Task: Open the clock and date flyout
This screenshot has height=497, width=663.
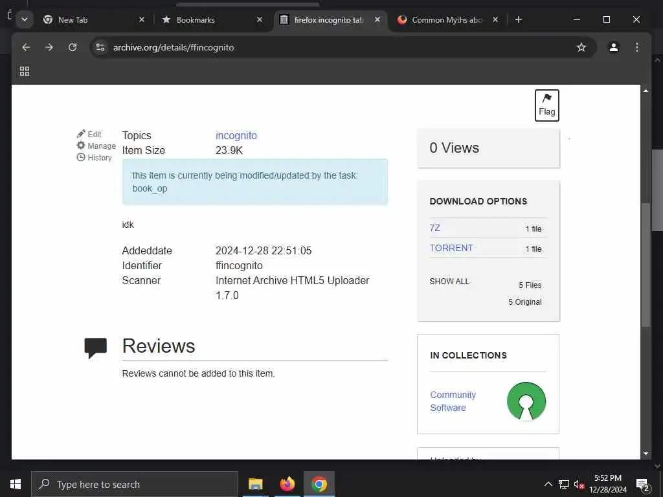Action: [608, 484]
